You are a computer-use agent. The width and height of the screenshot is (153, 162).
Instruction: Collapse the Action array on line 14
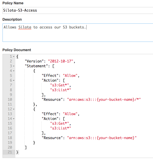14,119
